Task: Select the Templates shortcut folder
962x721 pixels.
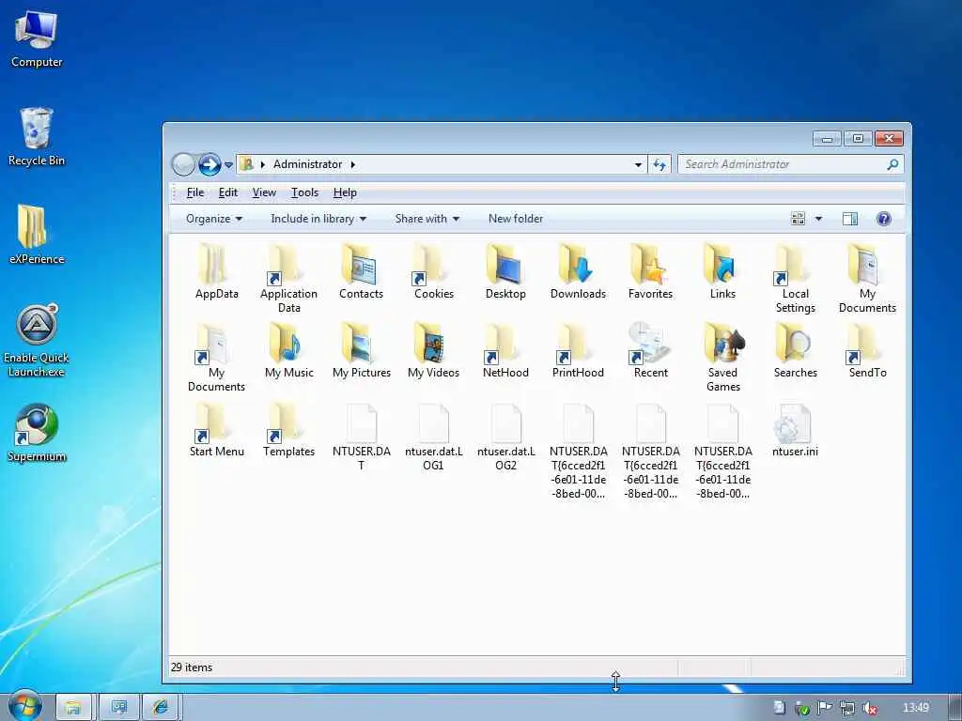Action: [x=288, y=429]
